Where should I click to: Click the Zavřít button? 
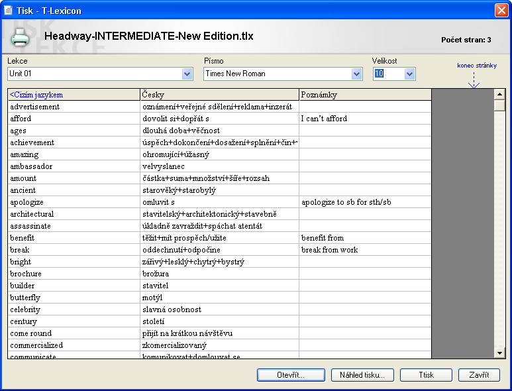point(479,375)
